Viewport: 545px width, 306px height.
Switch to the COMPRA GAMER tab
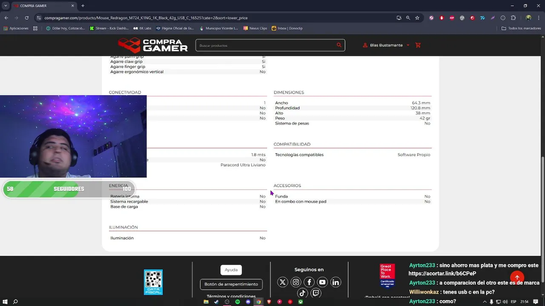click(44, 6)
